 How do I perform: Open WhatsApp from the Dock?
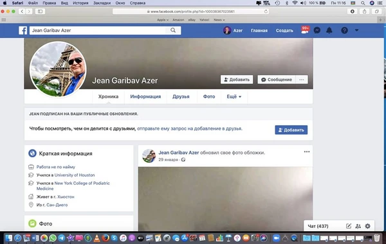53,238
